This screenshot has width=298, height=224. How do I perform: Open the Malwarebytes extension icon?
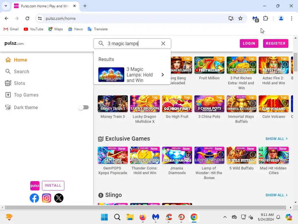(256, 19)
